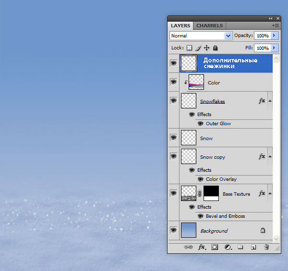
Task: Select the Color layer
Action: (x=226, y=82)
